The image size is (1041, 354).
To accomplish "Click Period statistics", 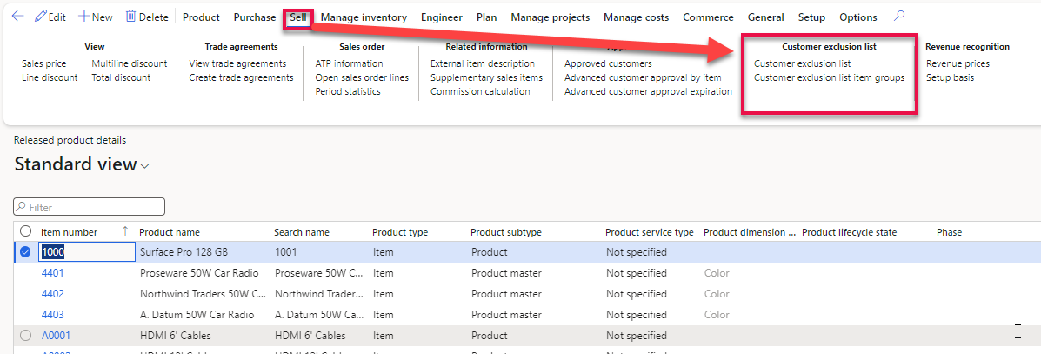I will click(x=348, y=91).
